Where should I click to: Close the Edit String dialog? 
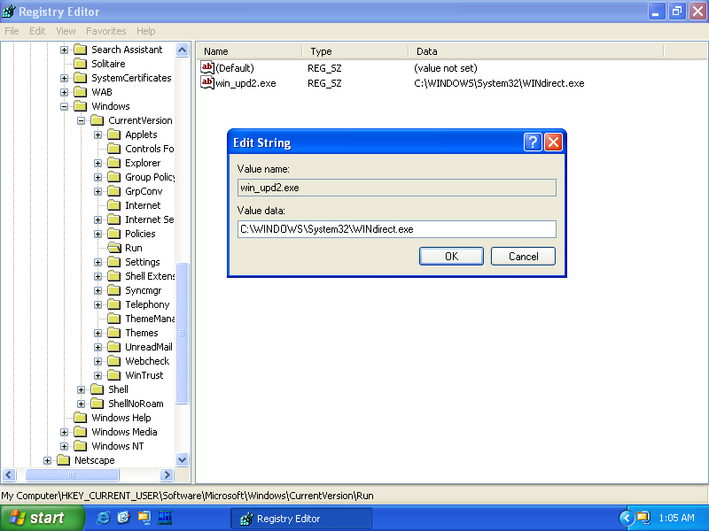pyautogui.click(x=553, y=142)
